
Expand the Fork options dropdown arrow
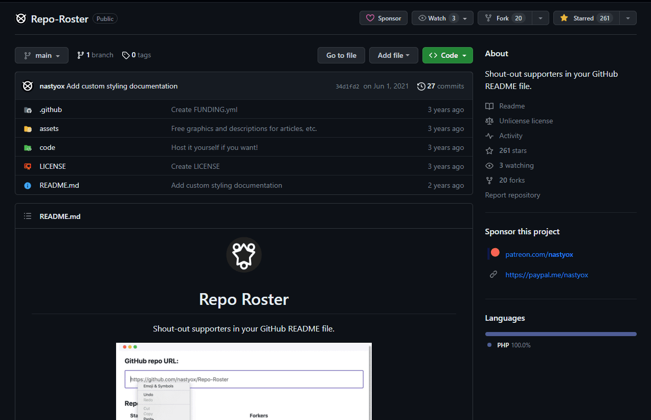click(541, 18)
